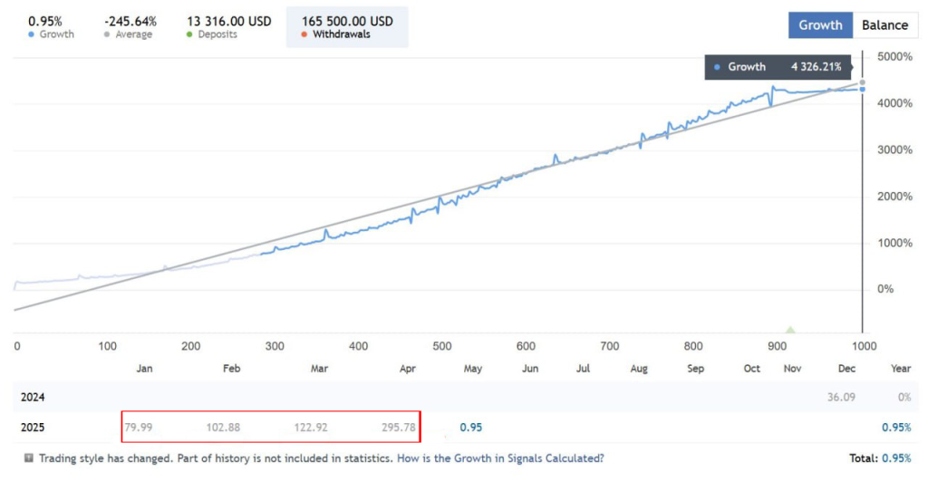The width and height of the screenshot is (928, 481).
Task: Toggle the highlighted Withdrawals legend item
Action: [x=346, y=27]
